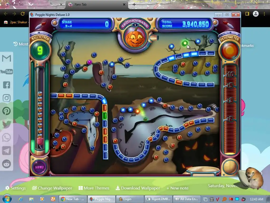Click the green brick in the vertical column

pyautogui.click(x=105, y=116)
